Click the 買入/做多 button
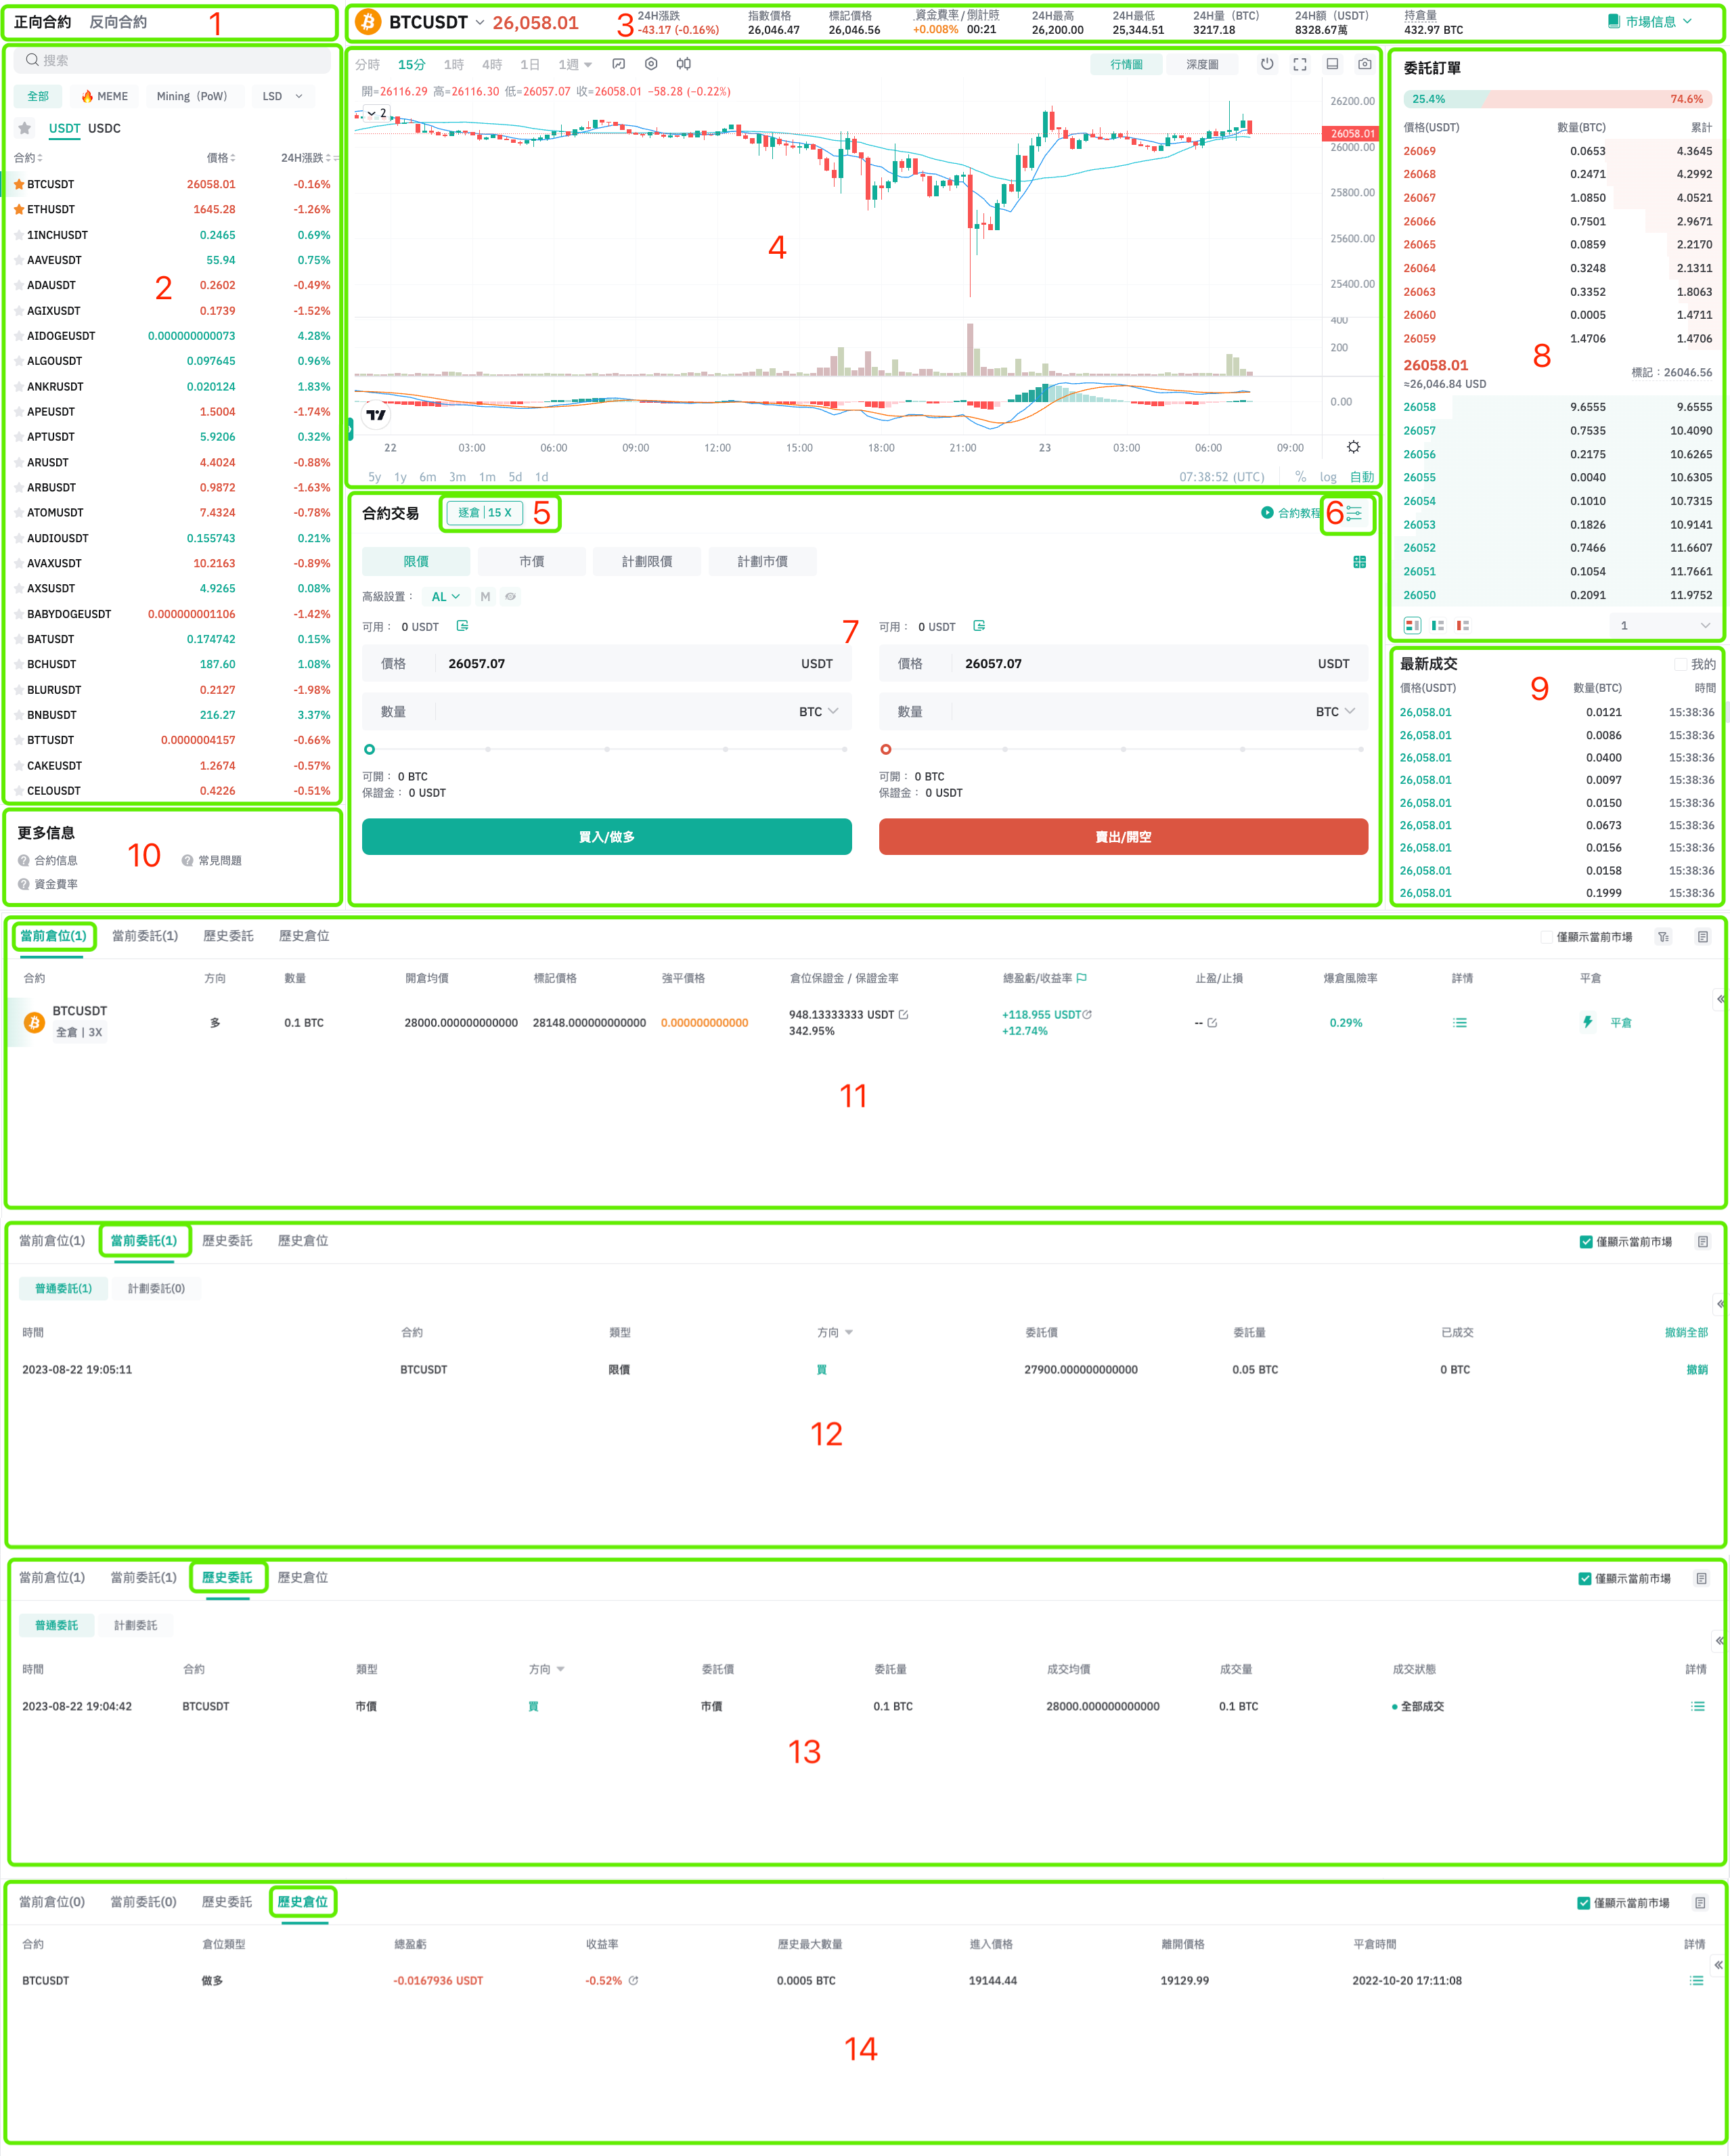1730x2156 pixels. point(606,837)
